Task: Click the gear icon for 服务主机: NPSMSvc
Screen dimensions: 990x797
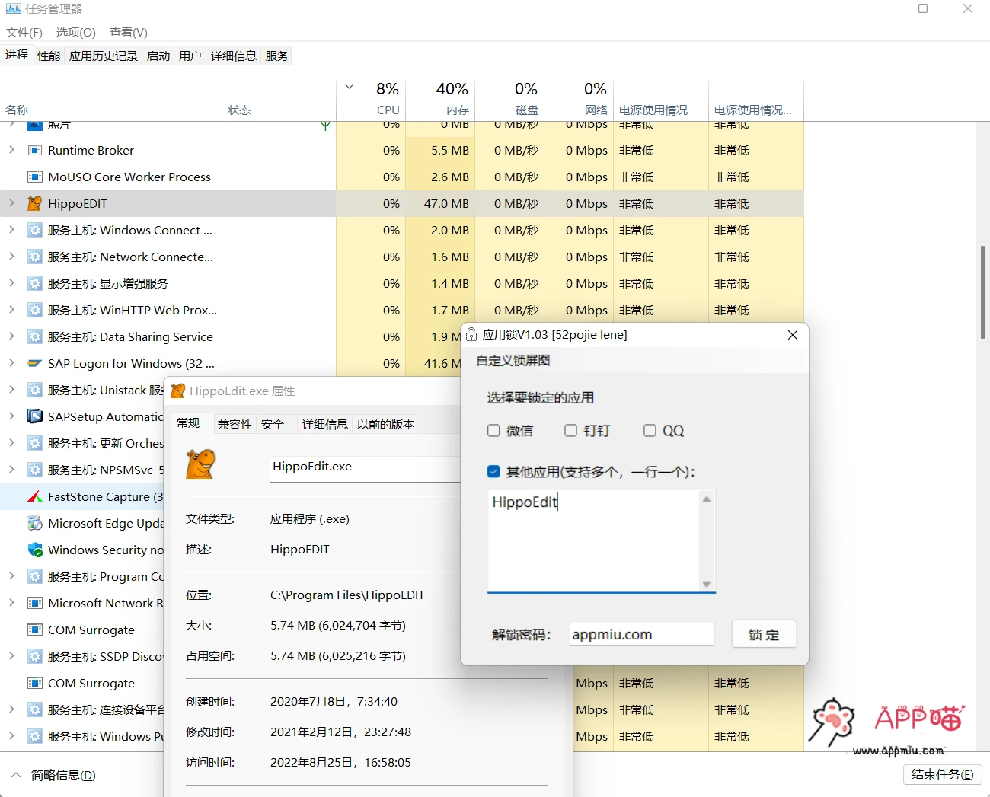Action: pyautogui.click(x=34, y=470)
